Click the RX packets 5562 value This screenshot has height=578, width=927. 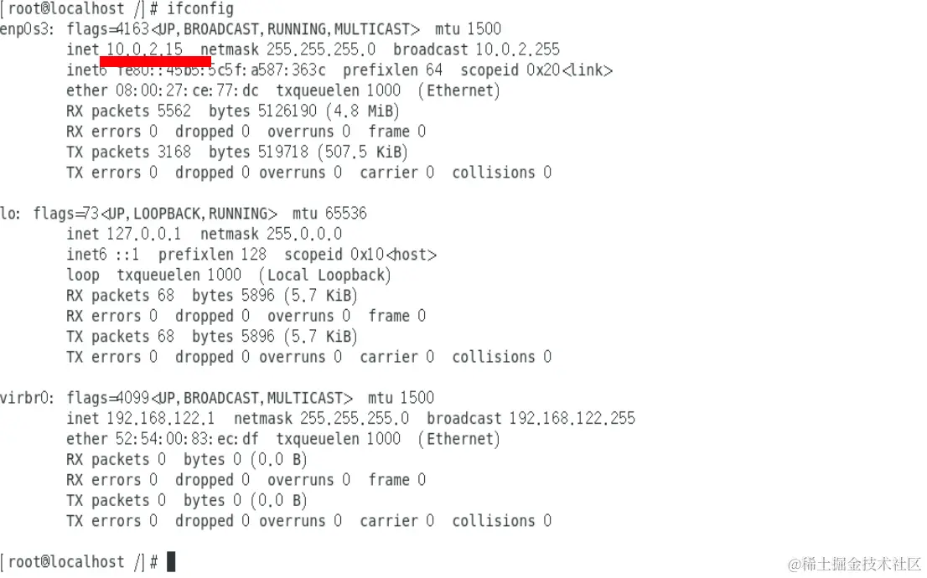[x=173, y=111]
